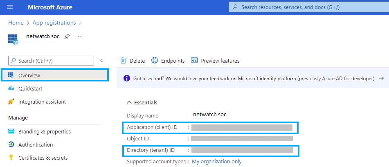Open Authentication settings
389x167 pixels.
pos(36,144)
